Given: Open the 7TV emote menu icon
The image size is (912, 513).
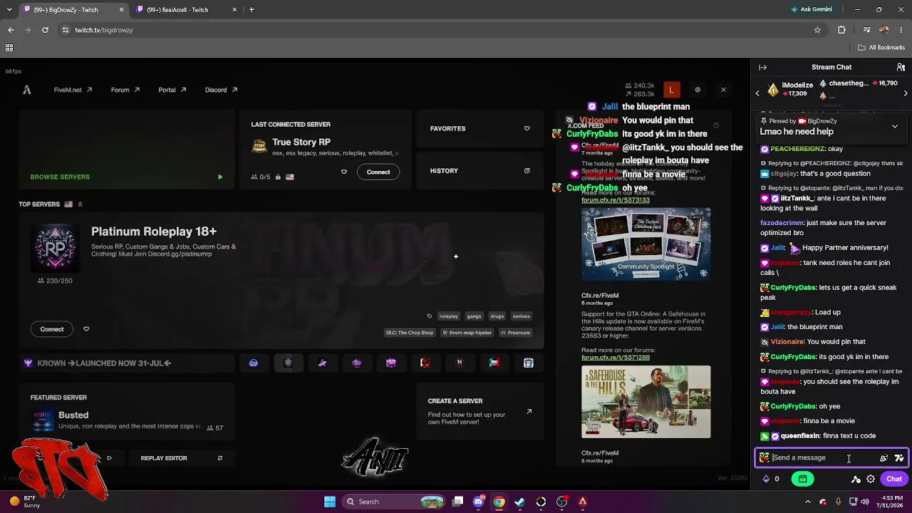Looking at the screenshot, I should coord(899,458).
